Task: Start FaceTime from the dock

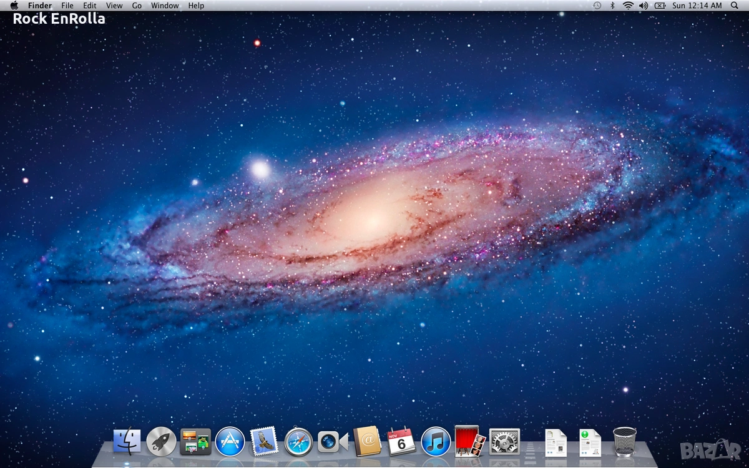Action: click(332, 442)
